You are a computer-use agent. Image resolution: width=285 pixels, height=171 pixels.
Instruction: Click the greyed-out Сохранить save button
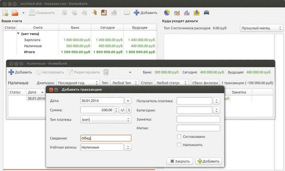[42, 13]
